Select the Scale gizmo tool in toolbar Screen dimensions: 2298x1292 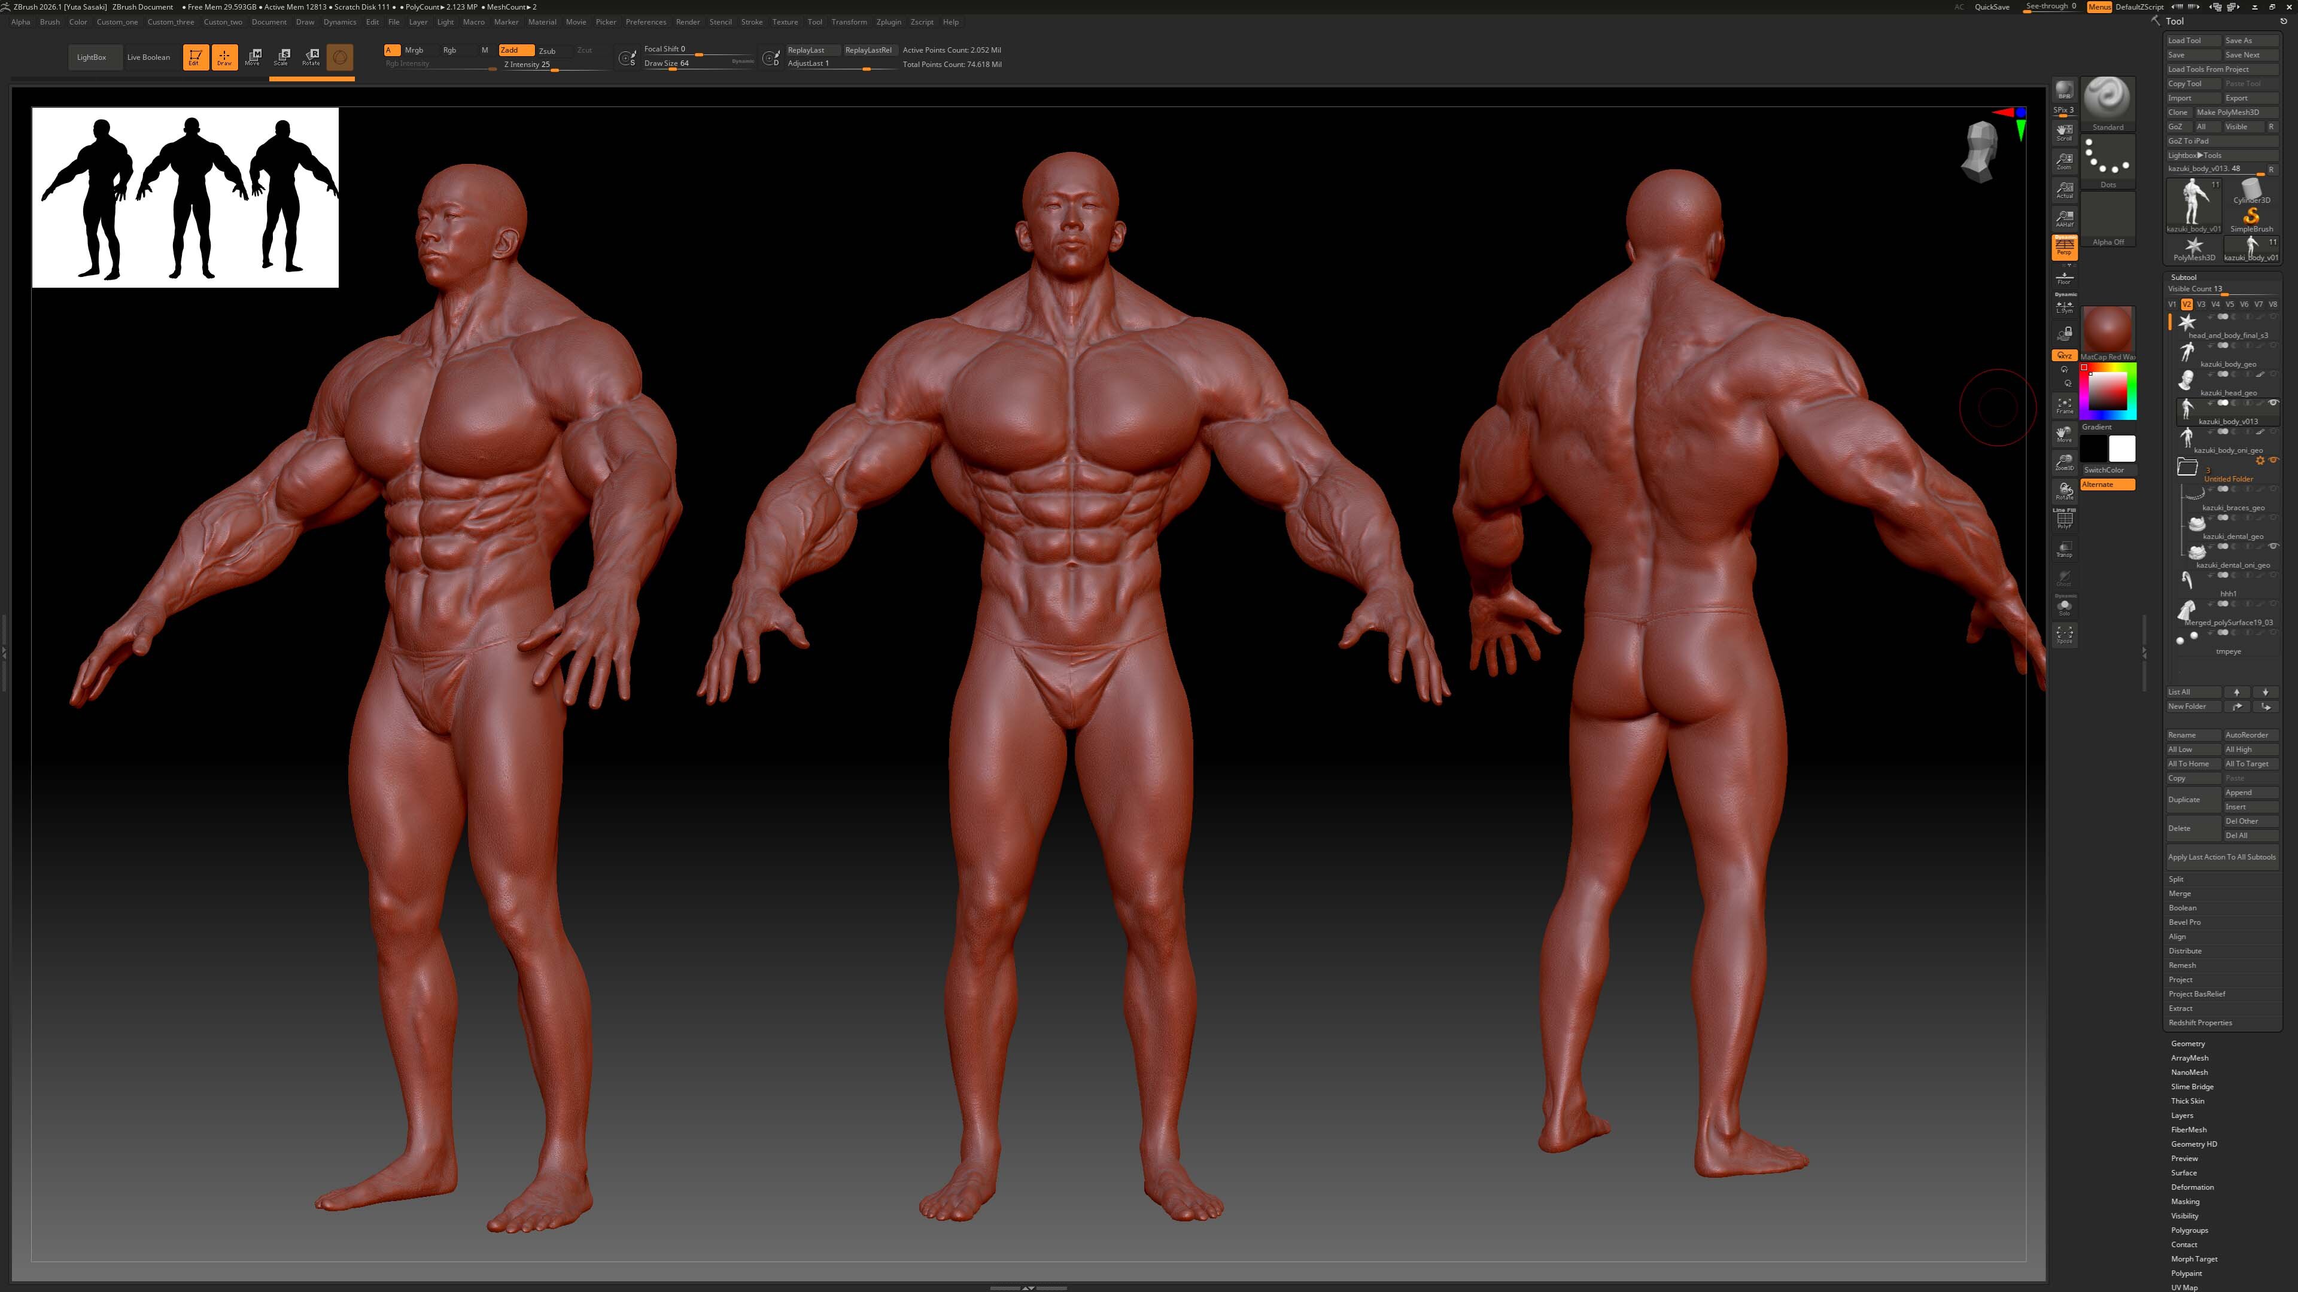[282, 57]
